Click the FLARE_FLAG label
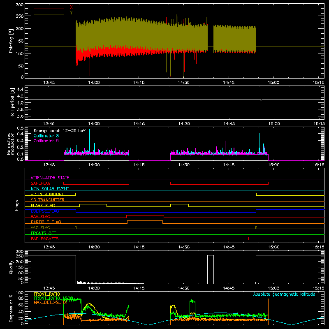 click(43, 205)
